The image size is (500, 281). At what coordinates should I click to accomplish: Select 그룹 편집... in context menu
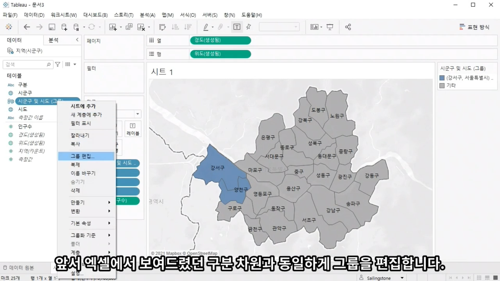tap(83, 156)
